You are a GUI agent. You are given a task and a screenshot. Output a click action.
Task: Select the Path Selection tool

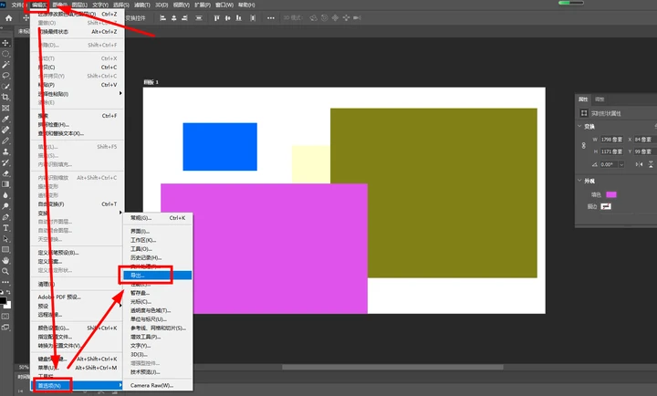pyautogui.click(x=5, y=239)
